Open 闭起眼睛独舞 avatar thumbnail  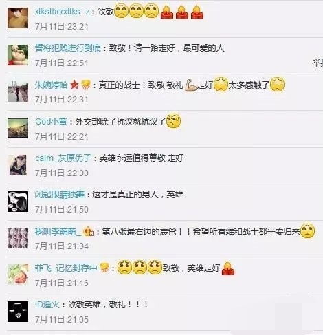point(18,202)
